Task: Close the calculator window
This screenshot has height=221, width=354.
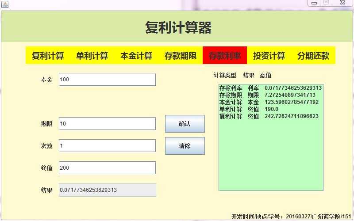Action: [x=342, y=3]
